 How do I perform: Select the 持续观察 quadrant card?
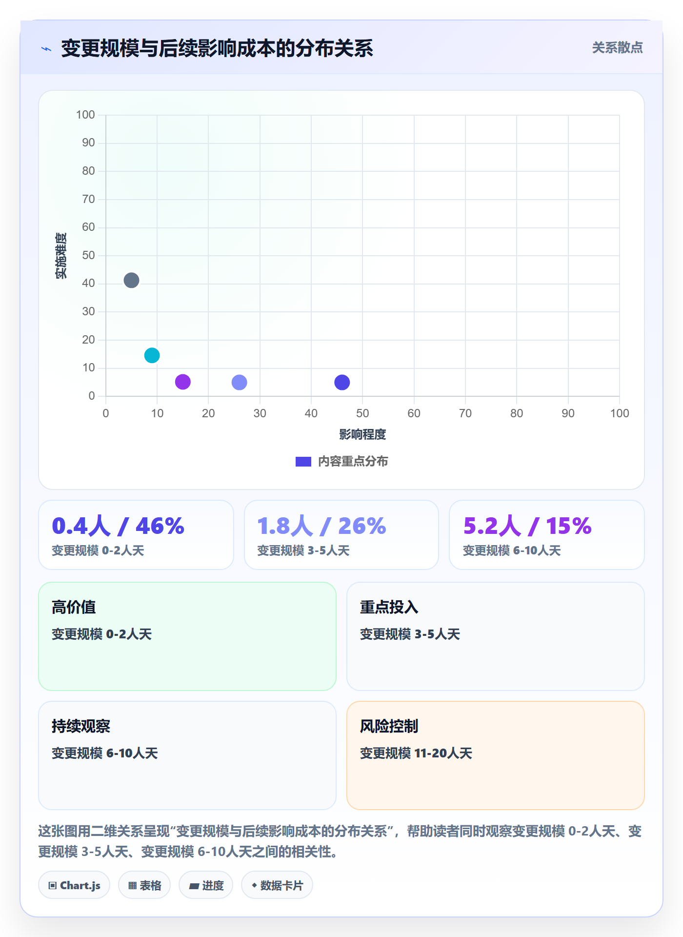tap(187, 755)
